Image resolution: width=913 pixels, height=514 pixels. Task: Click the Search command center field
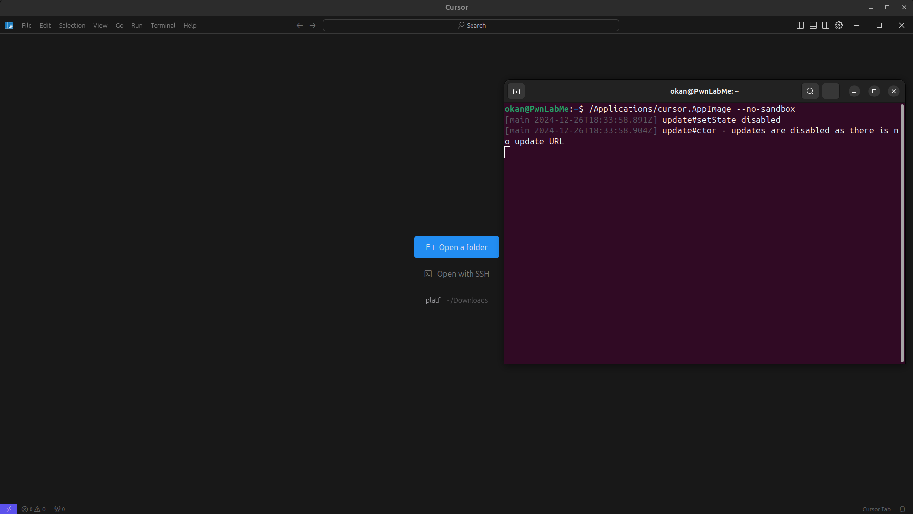(471, 25)
